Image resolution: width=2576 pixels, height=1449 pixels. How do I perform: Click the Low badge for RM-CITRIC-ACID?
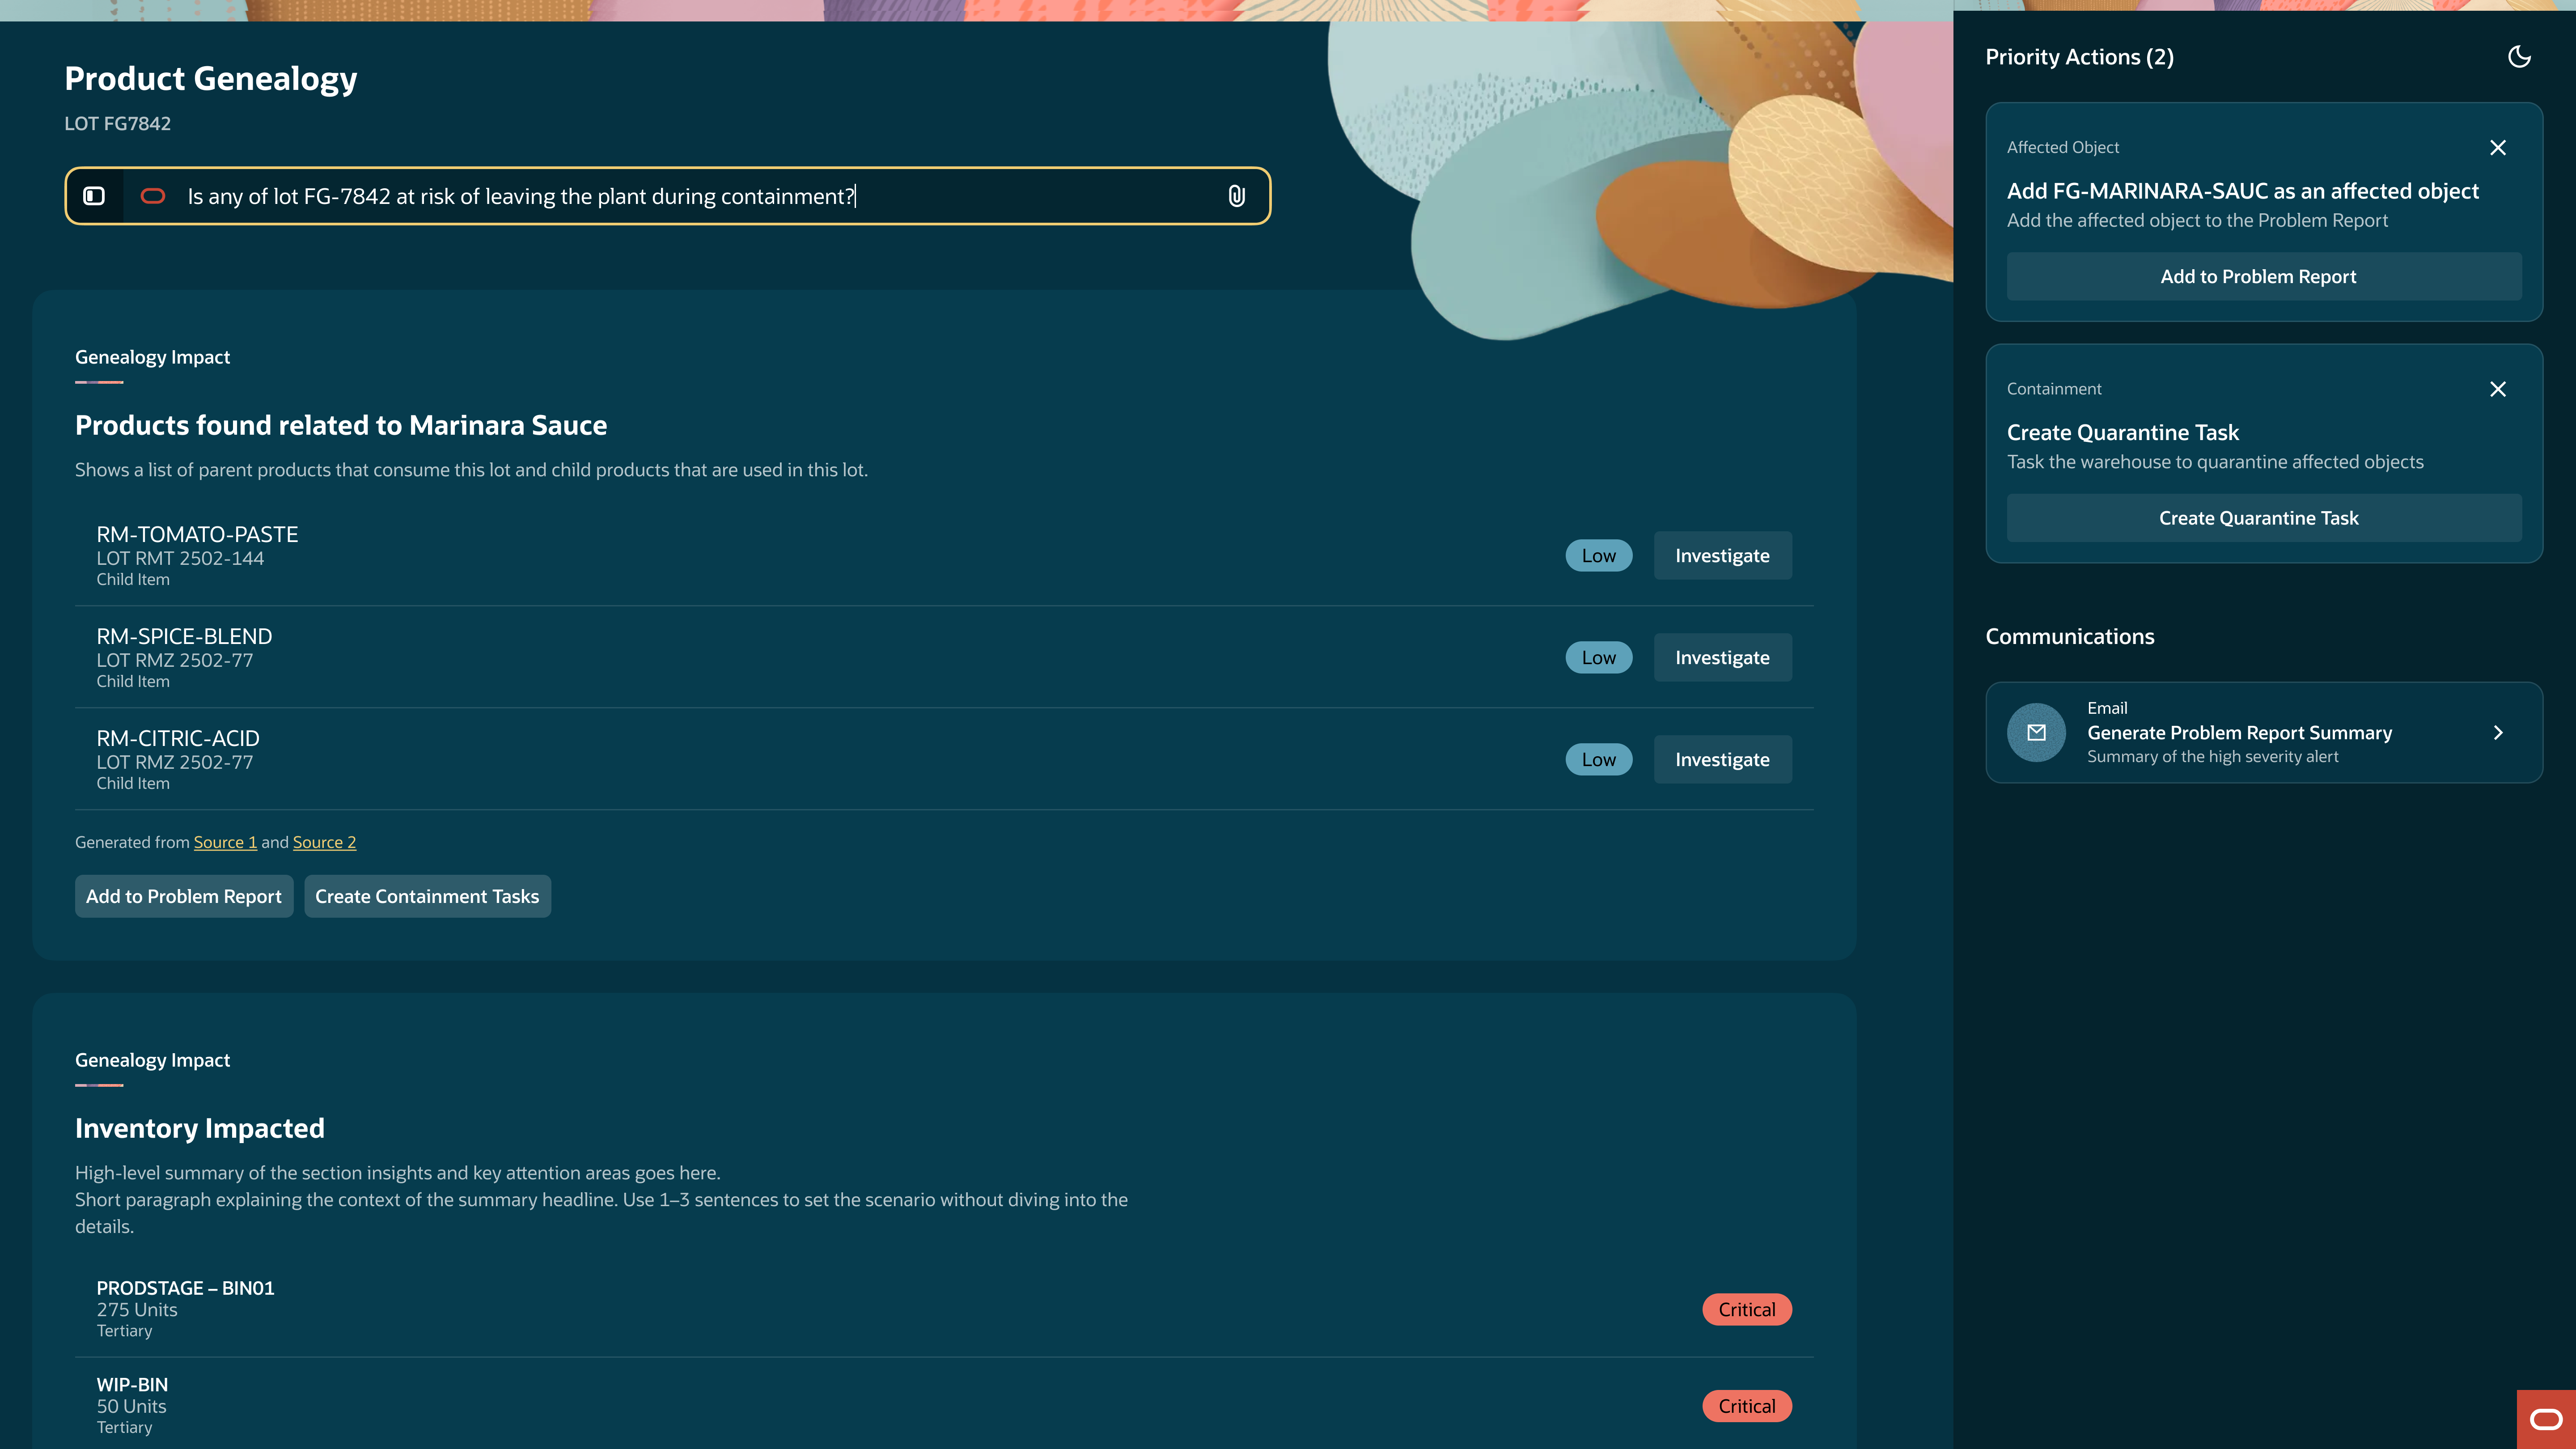(1598, 760)
